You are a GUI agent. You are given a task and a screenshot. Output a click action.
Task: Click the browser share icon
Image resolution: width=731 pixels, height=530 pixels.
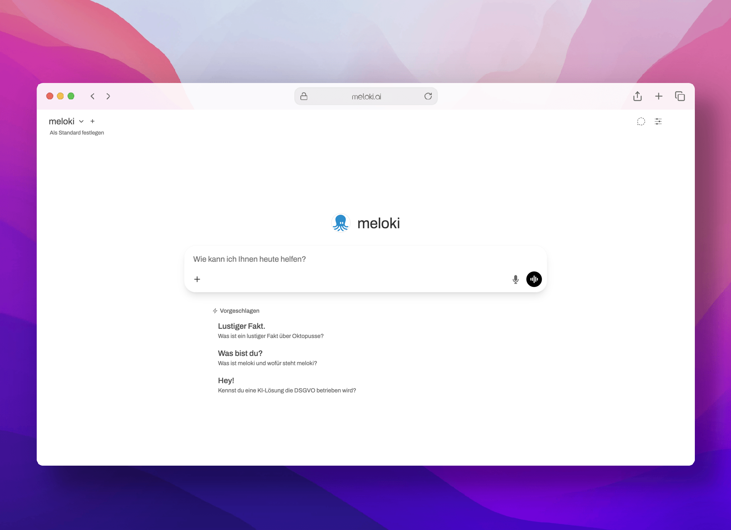637,96
